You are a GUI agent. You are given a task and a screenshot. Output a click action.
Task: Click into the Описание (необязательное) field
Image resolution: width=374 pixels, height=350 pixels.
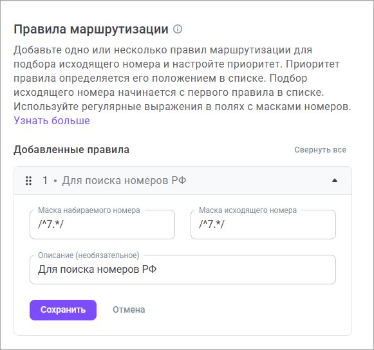pyautogui.click(x=183, y=270)
